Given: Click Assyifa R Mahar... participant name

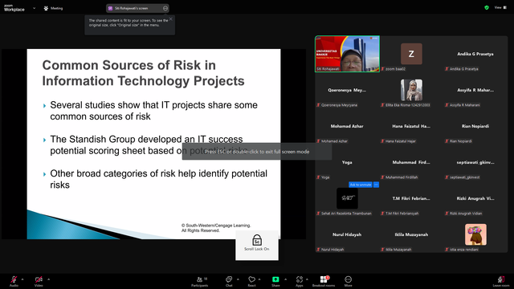Looking at the screenshot, I should click(475, 90).
